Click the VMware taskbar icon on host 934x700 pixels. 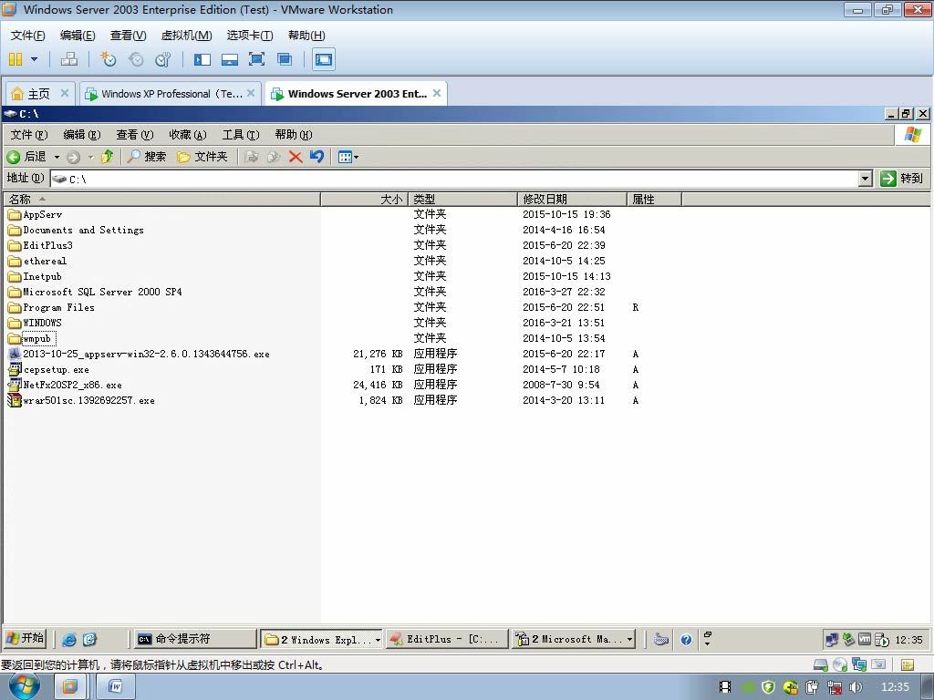pyautogui.click(x=69, y=687)
